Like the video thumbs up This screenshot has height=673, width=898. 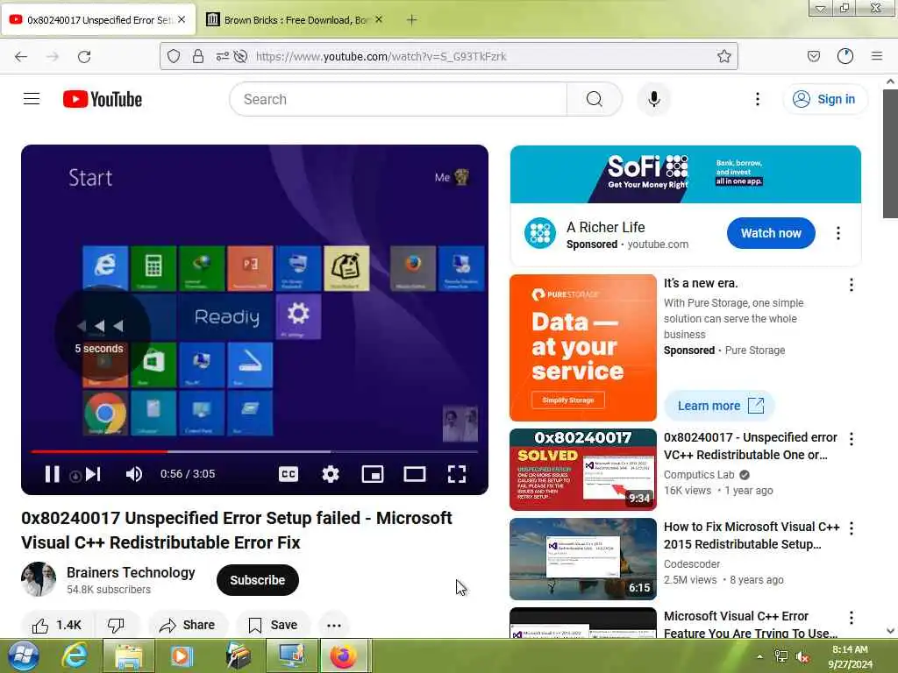click(57, 625)
